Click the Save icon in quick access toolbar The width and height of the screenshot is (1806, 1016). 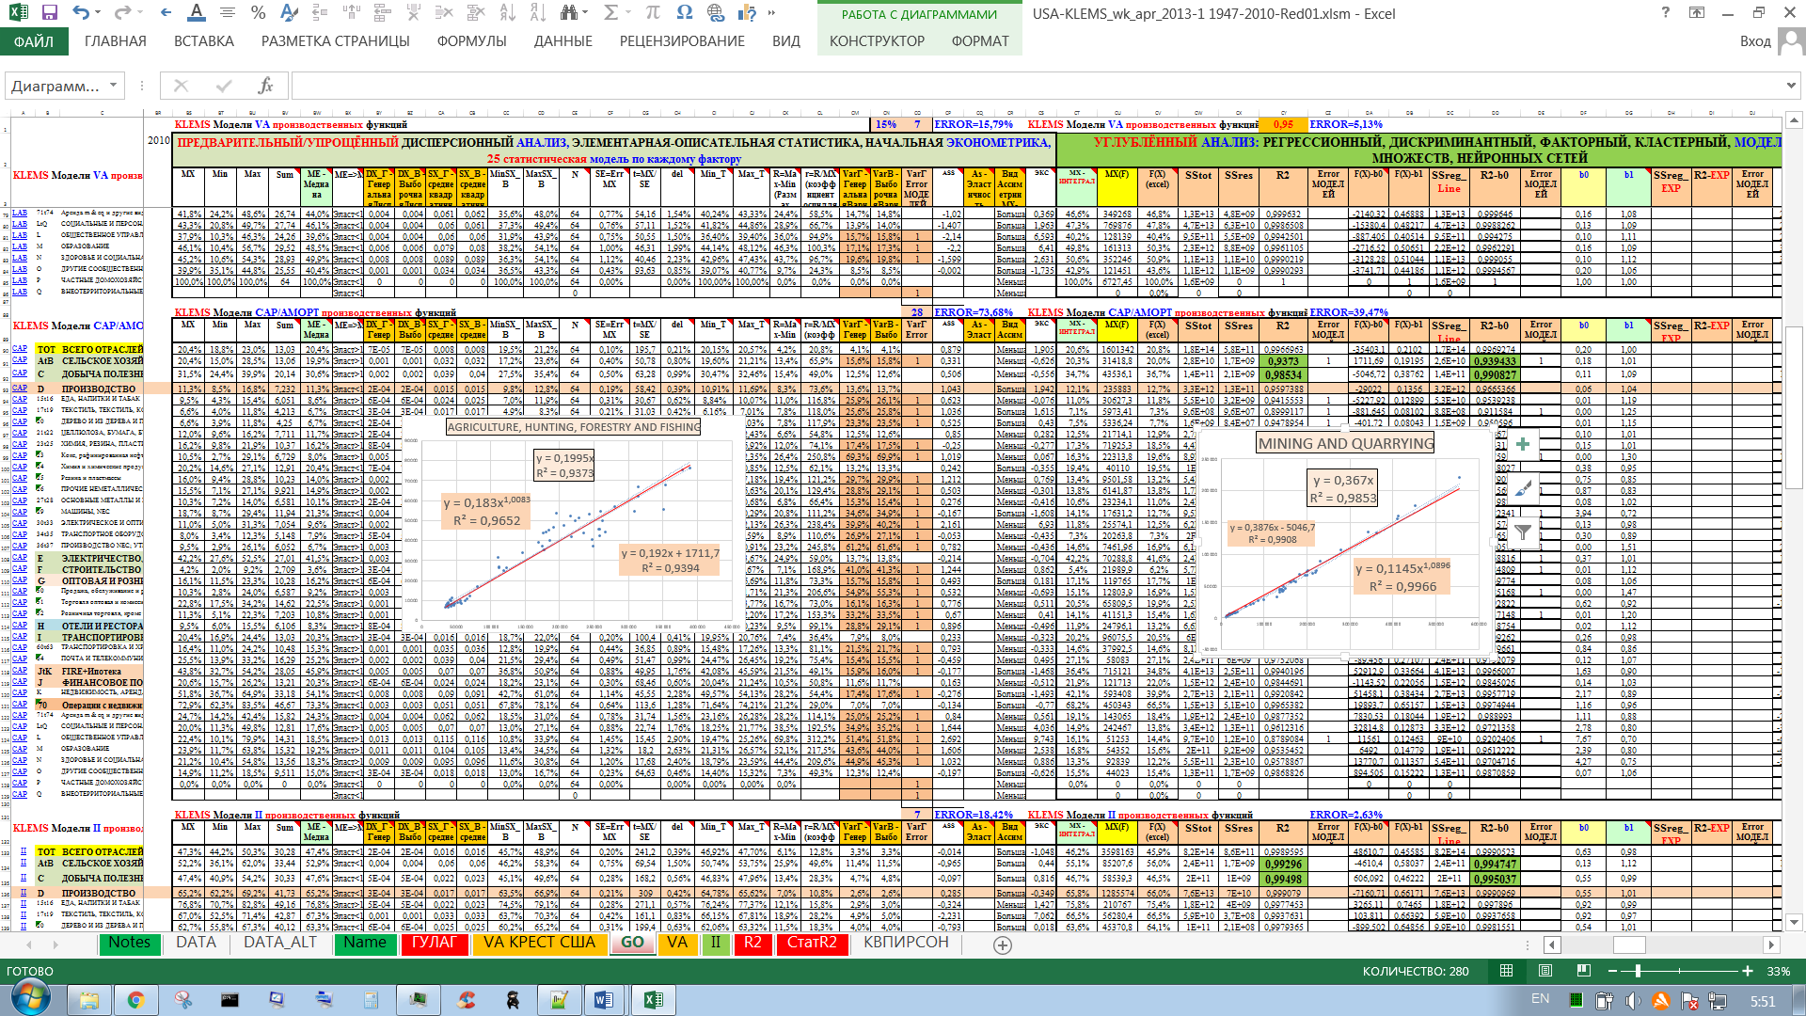[50, 13]
